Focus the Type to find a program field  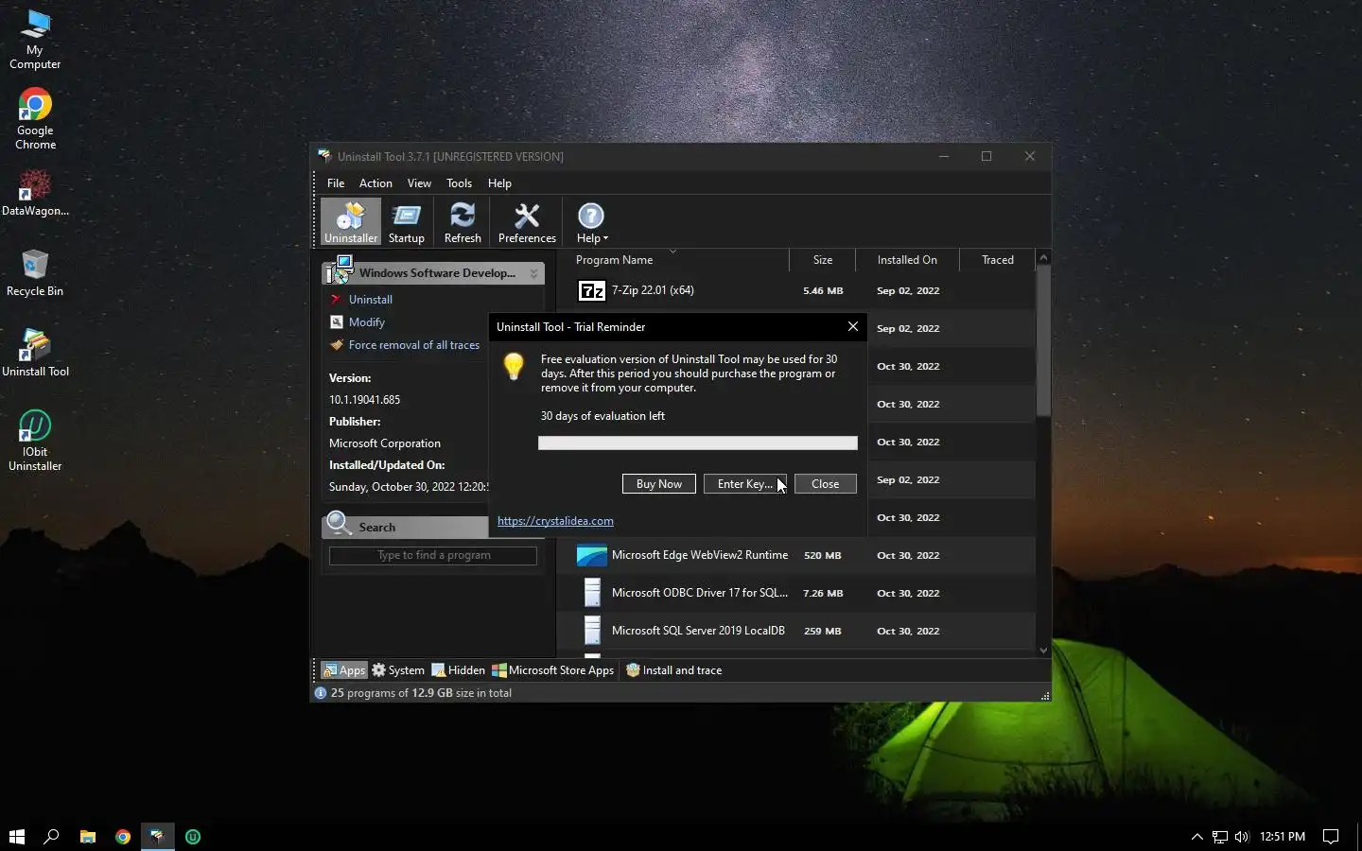click(x=433, y=556)
